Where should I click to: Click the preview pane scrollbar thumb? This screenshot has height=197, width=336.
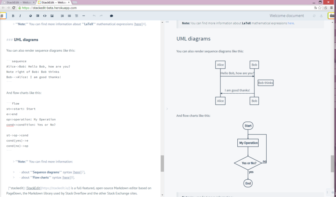coord(332,163)
